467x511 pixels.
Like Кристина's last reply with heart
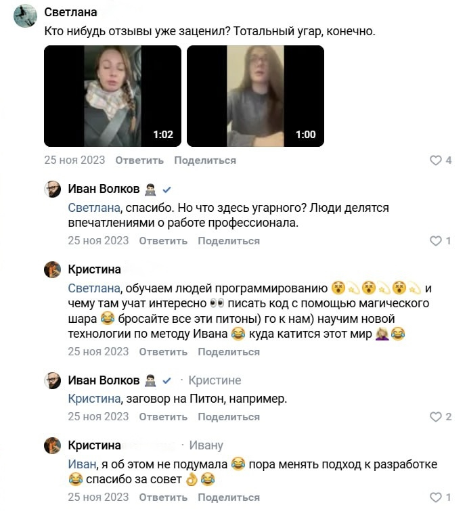(x=436, y=497)
